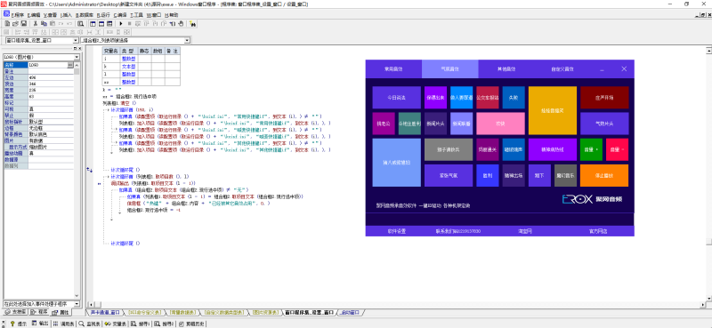This screenshot has width=712, height=328.
Task: Click 软件设置 in preview window footer
Action: tap(396, 231)
